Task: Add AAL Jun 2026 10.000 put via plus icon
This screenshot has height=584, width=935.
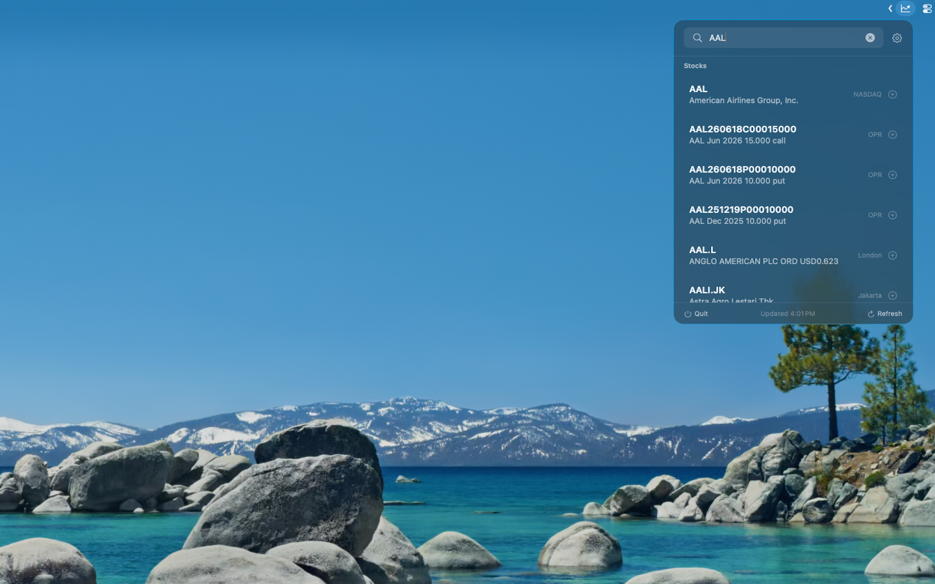Action: coord(893,175)
